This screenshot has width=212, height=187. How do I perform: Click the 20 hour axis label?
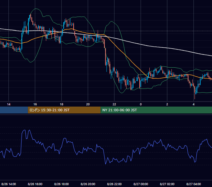[88, 104]
